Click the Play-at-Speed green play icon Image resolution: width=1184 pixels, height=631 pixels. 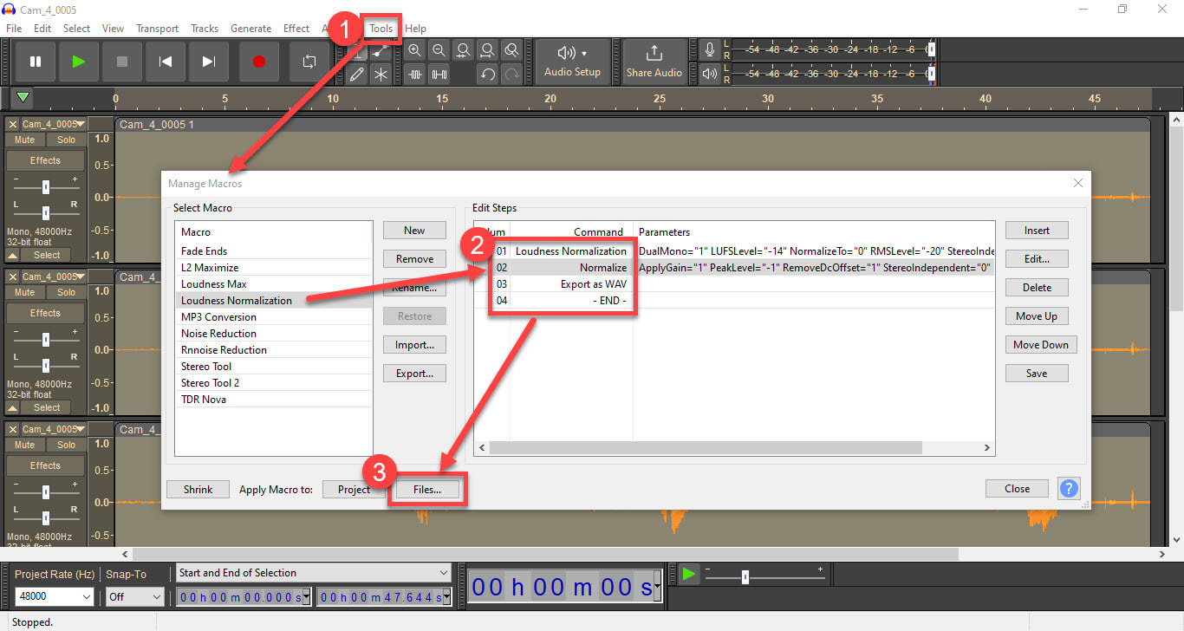coord(688,574)
